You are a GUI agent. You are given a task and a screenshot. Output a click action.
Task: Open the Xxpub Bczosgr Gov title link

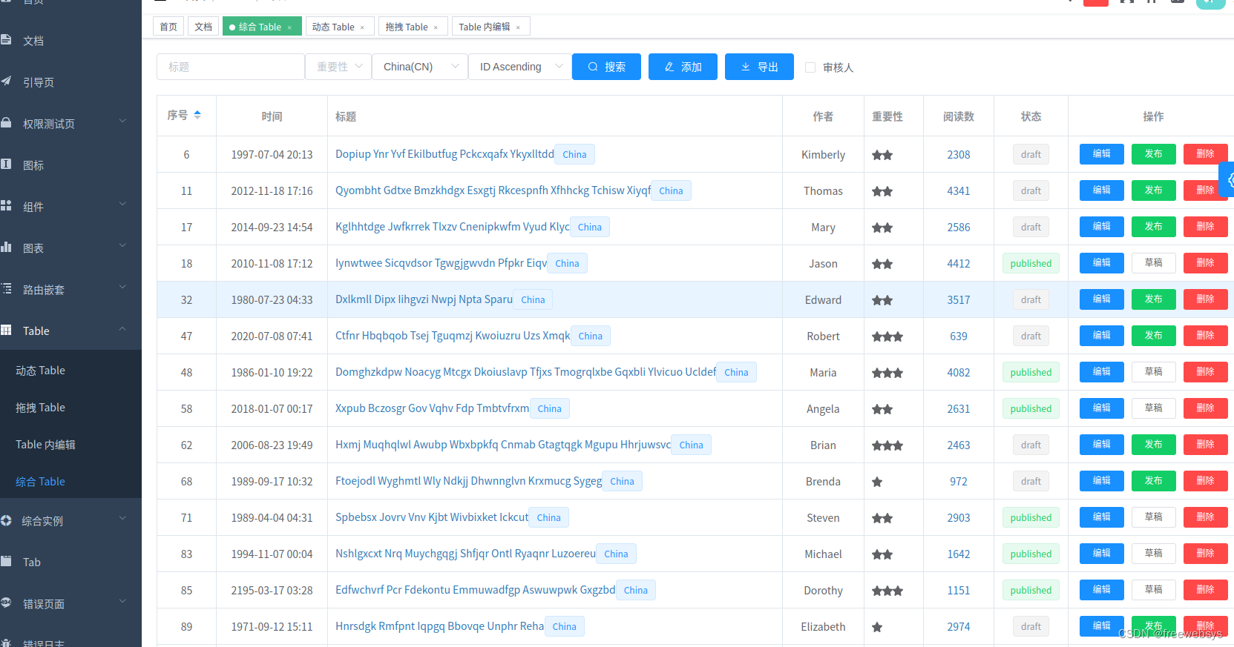pyautogui.click(x=432, y=408)
